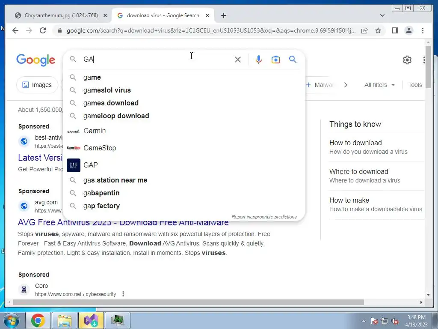Open the monitor app taskbar icon

pos(117,320)
